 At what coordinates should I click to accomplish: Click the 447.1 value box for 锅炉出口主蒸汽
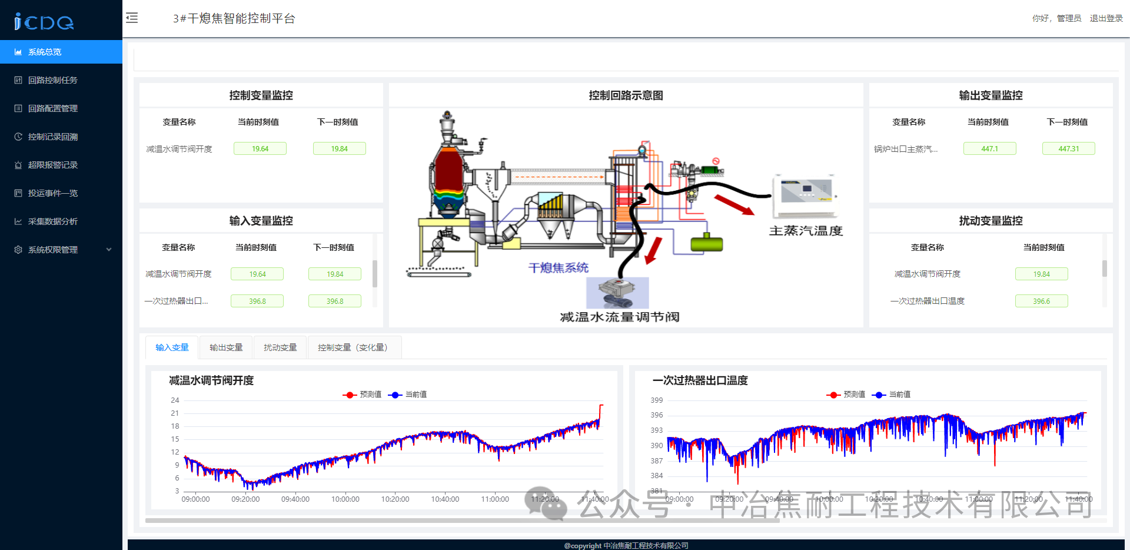pos(989,148)
